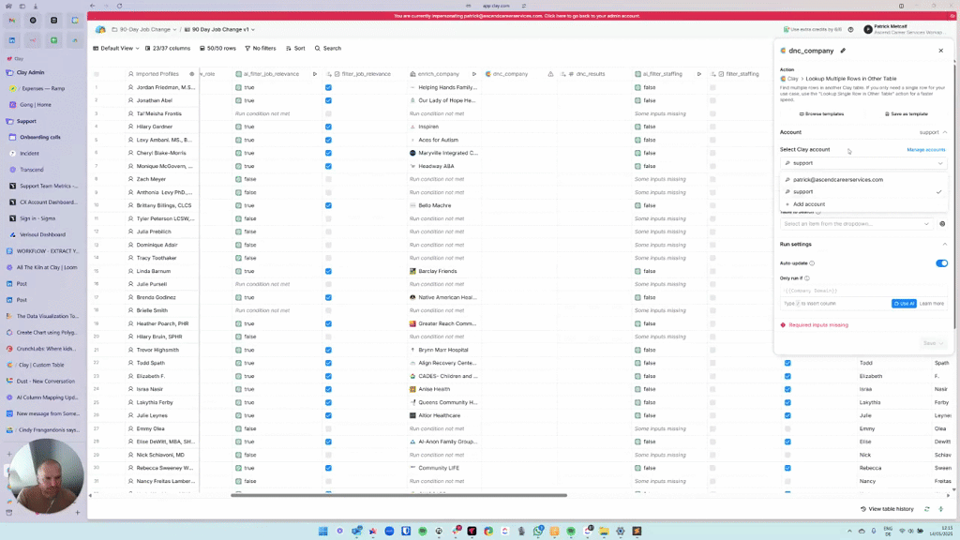Screen dimensions: 960x540
Task: Collapse the Run settings section
Action: tap(944, 245)
